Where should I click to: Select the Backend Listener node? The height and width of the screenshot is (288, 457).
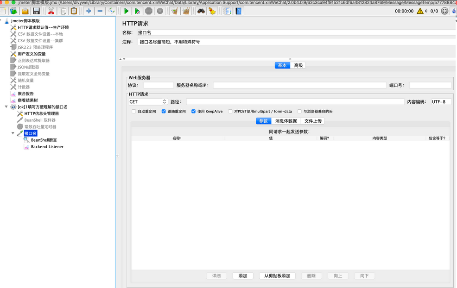(47, 147)
